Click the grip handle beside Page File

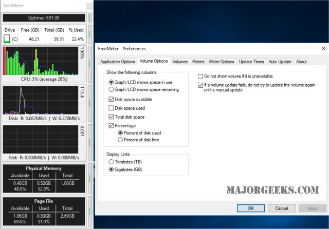(90, 211)
